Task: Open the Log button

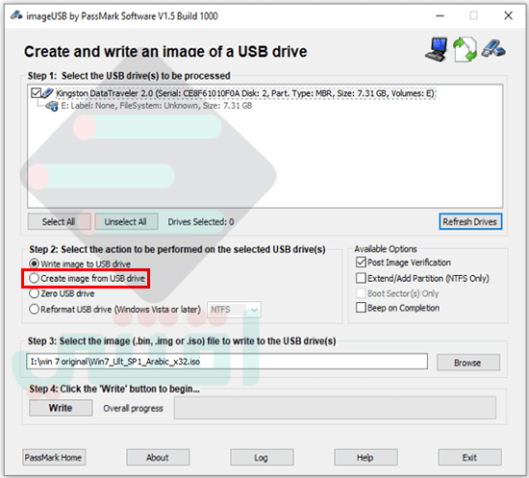Action: 262,458
